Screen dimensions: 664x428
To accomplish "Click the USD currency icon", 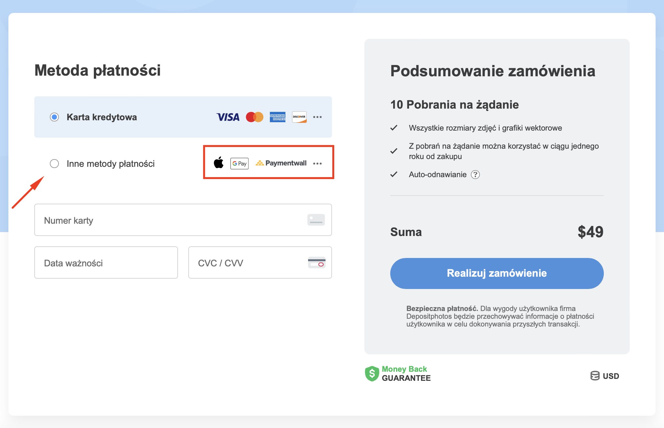I will coord(595,376).
